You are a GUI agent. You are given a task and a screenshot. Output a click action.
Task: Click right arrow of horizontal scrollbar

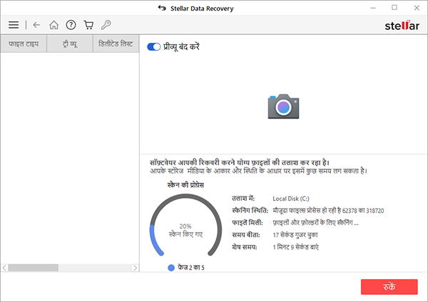click(133, 268)
